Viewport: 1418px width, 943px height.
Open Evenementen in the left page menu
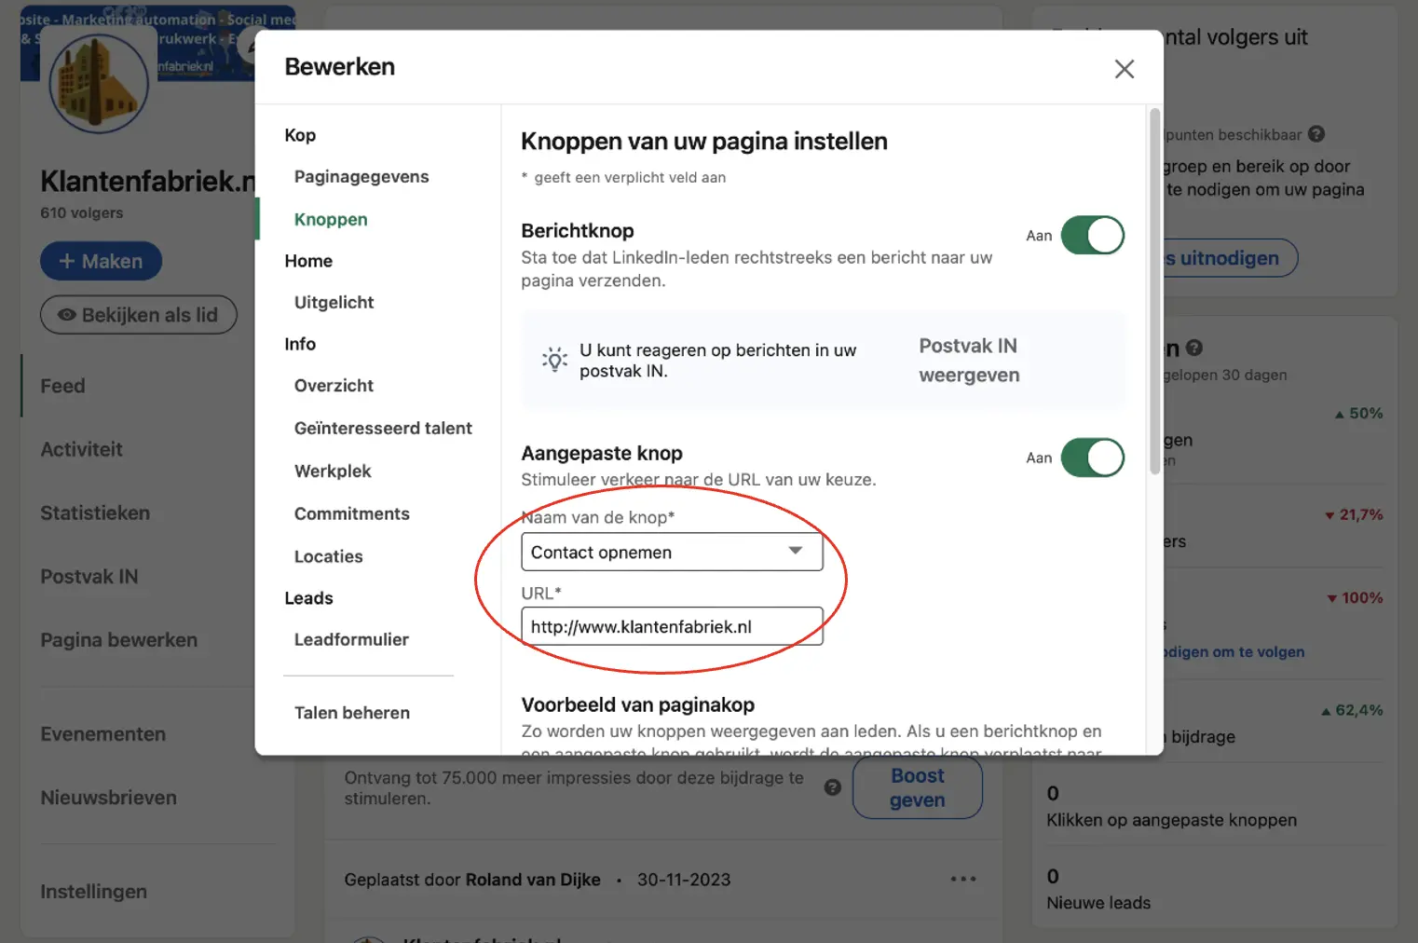pos(103,734)
